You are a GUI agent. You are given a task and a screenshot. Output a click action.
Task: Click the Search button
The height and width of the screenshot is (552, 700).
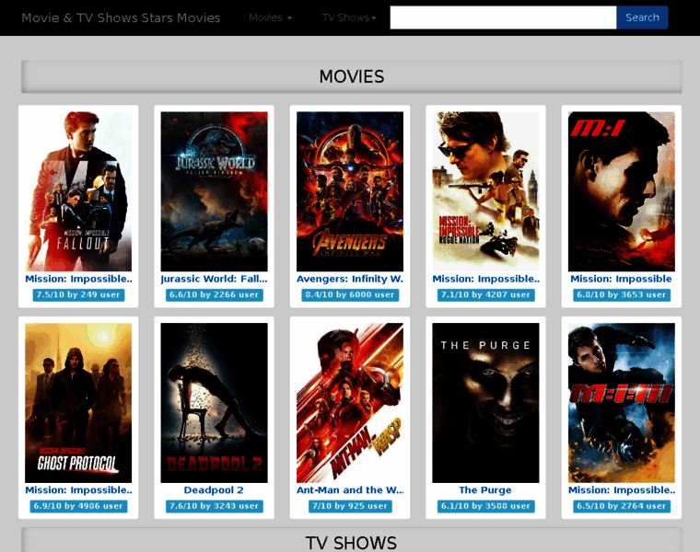pos(642,17)
